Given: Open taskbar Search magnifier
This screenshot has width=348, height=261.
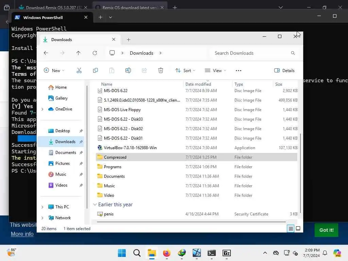Looking at the screenshot, I should (x=137, y=253).
